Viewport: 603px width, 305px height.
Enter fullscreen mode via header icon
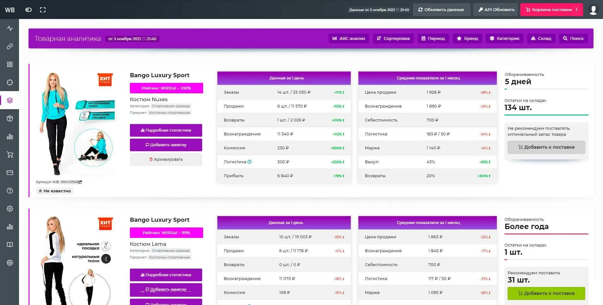[43, 10]
